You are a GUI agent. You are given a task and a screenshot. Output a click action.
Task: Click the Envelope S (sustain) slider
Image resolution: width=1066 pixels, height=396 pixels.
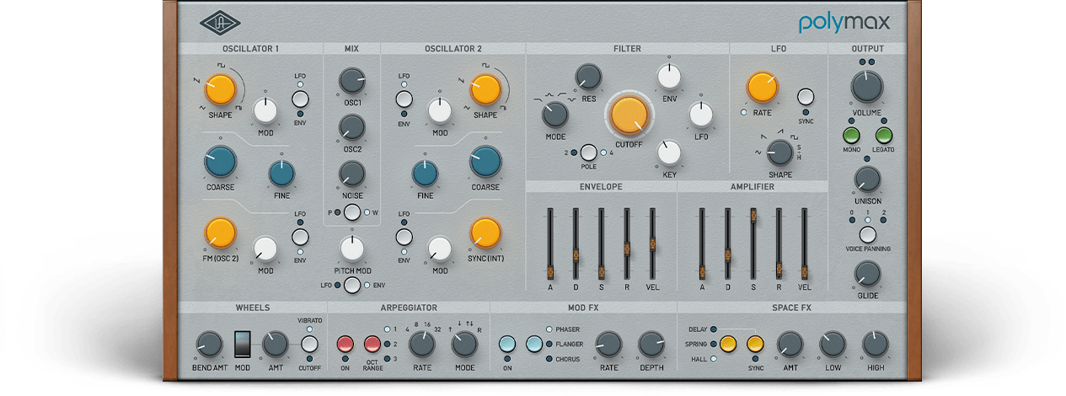601,243
